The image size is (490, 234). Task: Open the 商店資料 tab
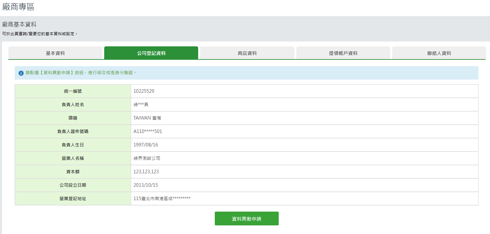point(247,53)
